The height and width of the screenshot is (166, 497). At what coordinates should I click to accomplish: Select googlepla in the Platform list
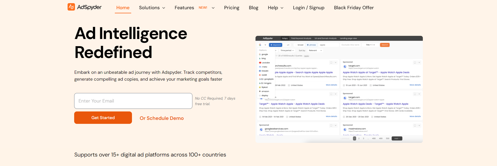pos(266,79)
